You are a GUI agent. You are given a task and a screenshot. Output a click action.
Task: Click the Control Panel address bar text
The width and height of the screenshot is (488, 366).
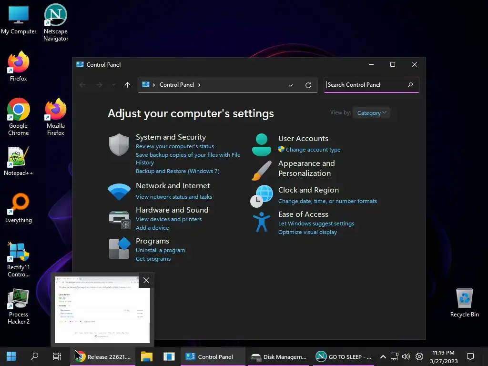tap(176, 85)
